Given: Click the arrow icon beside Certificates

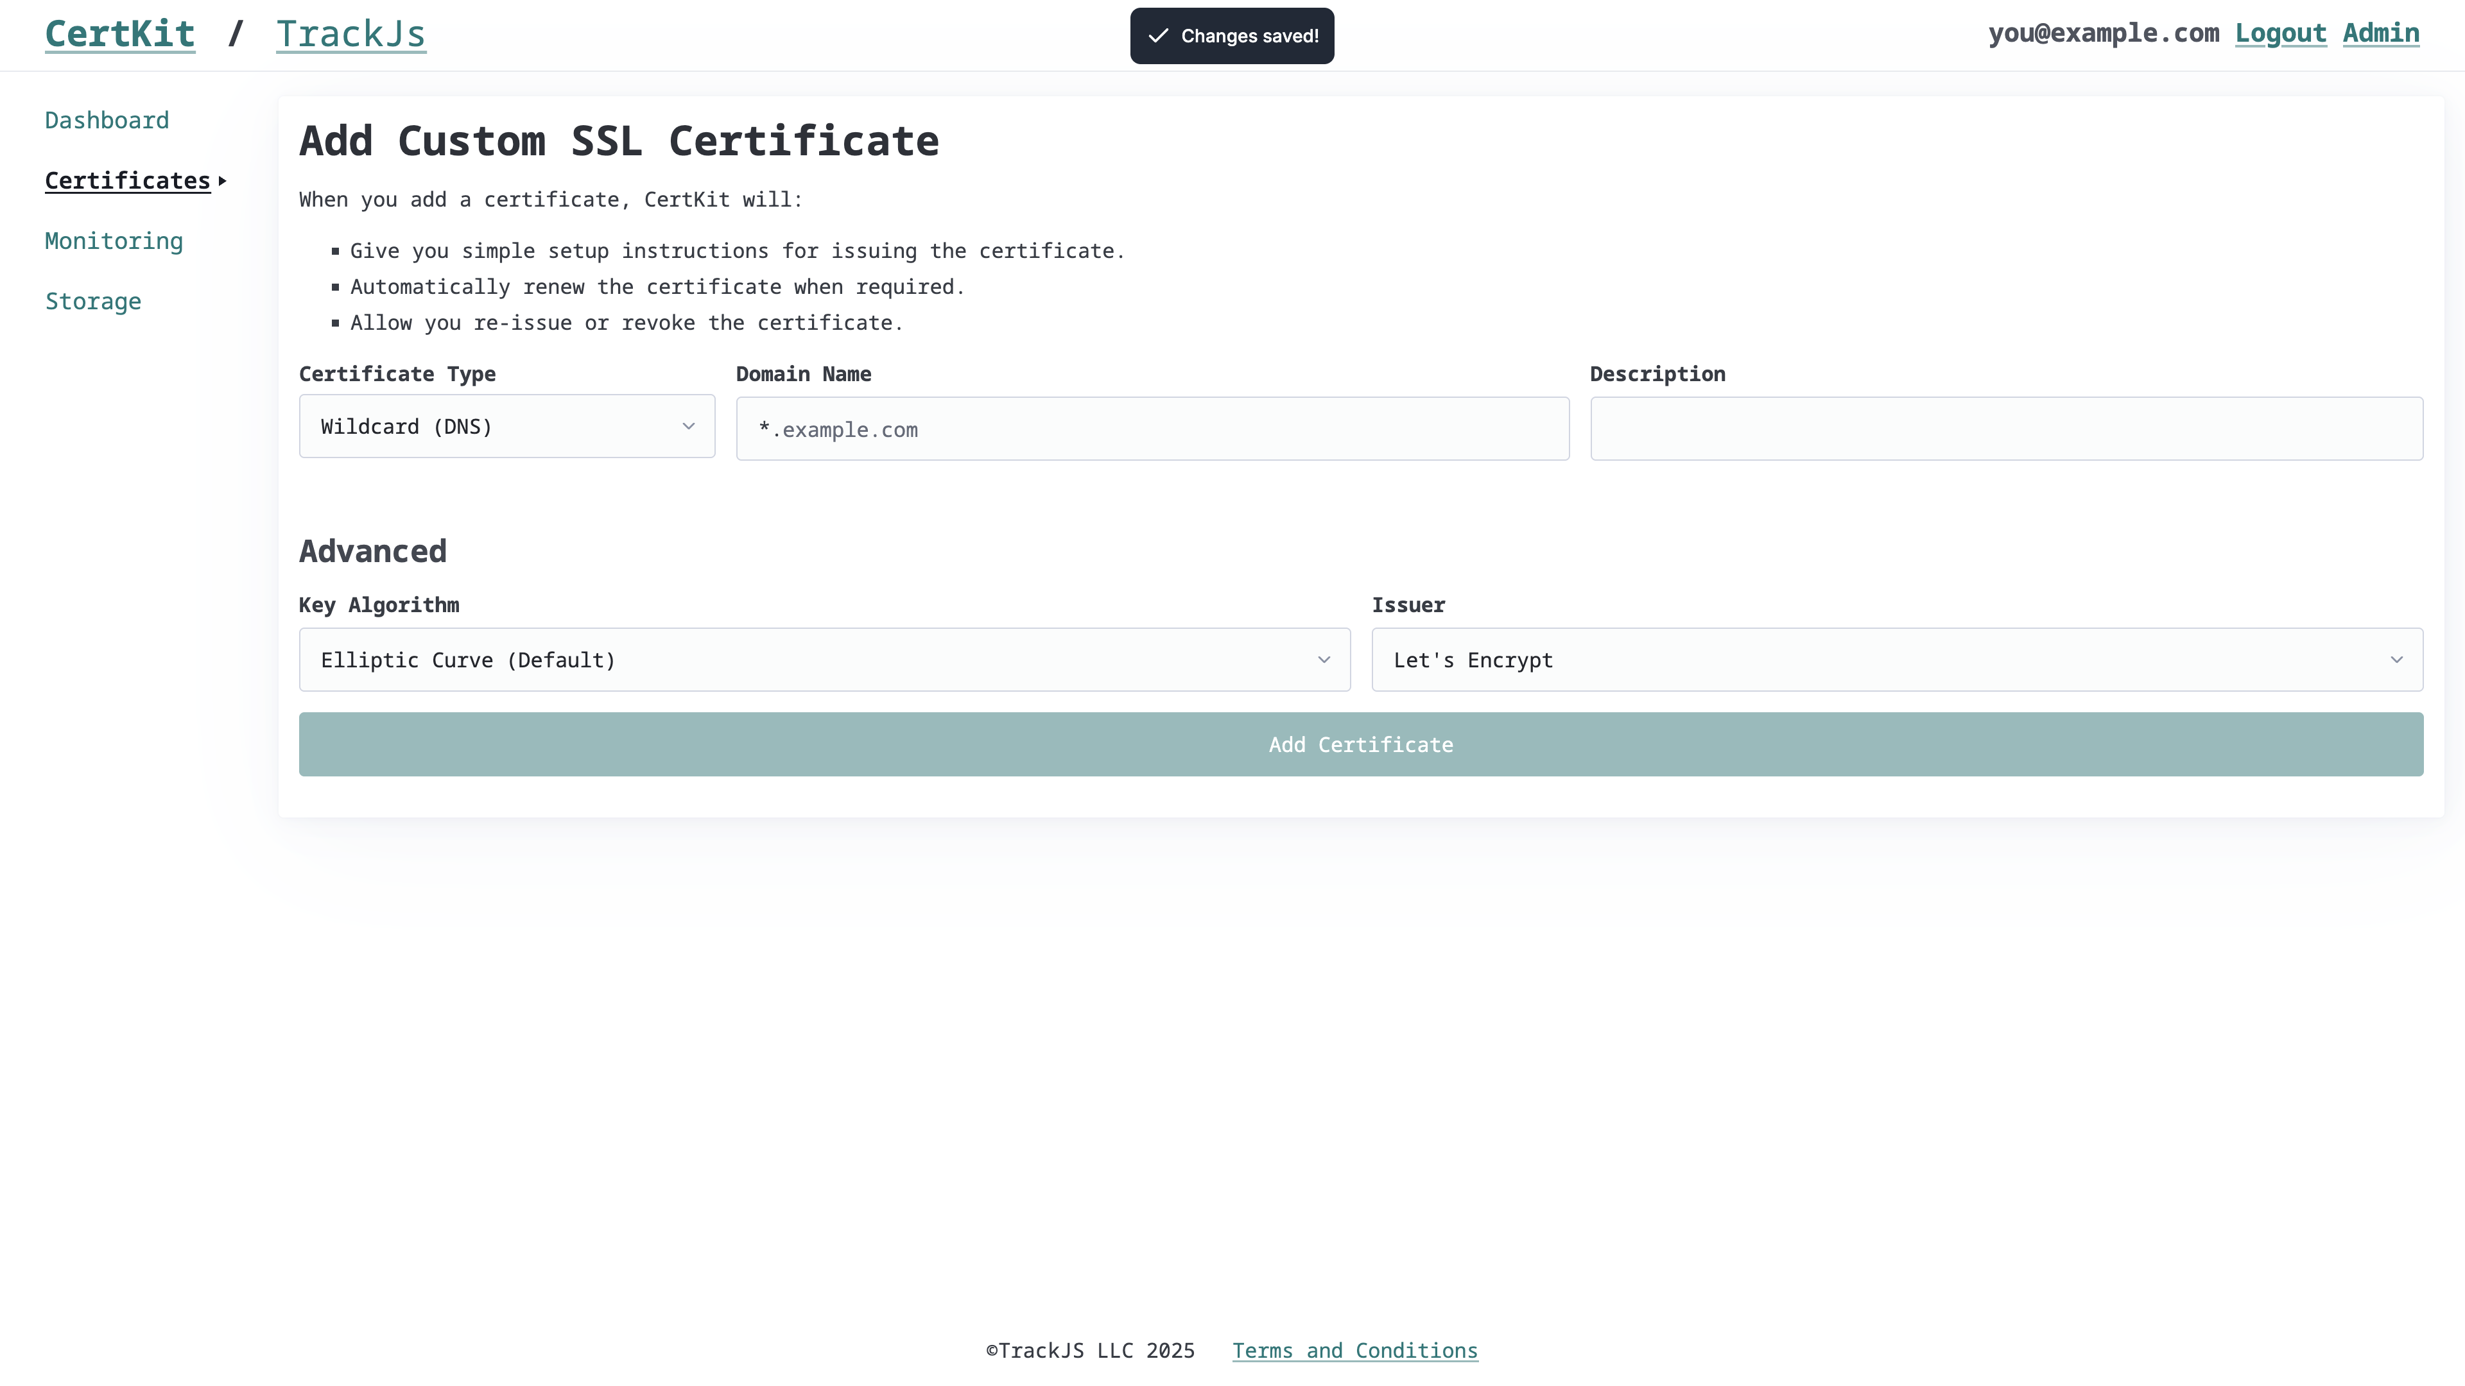Looking at the screenshot, I should coord(222,181).
